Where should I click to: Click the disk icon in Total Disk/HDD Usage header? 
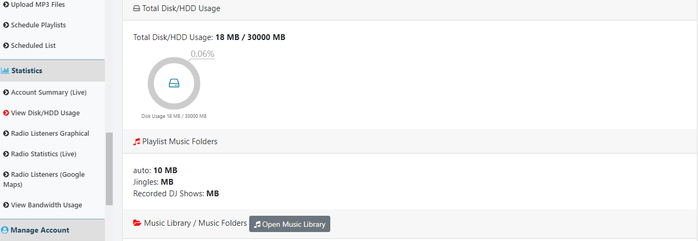[137, 8]
